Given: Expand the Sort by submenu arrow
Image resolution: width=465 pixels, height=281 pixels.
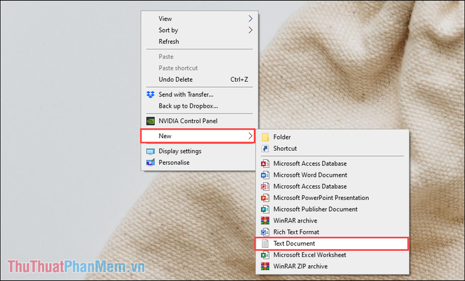Looking at the screenshot, I should point(250,30).
